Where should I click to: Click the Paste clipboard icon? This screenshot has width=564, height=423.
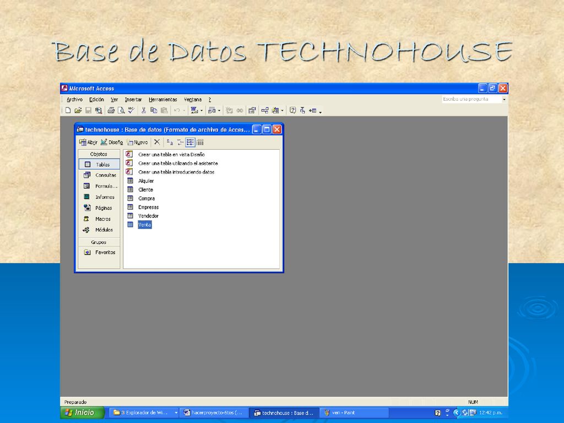tap(164, 110)
